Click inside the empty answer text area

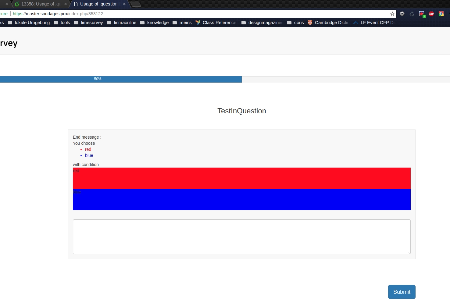click(x=242, y=237)
